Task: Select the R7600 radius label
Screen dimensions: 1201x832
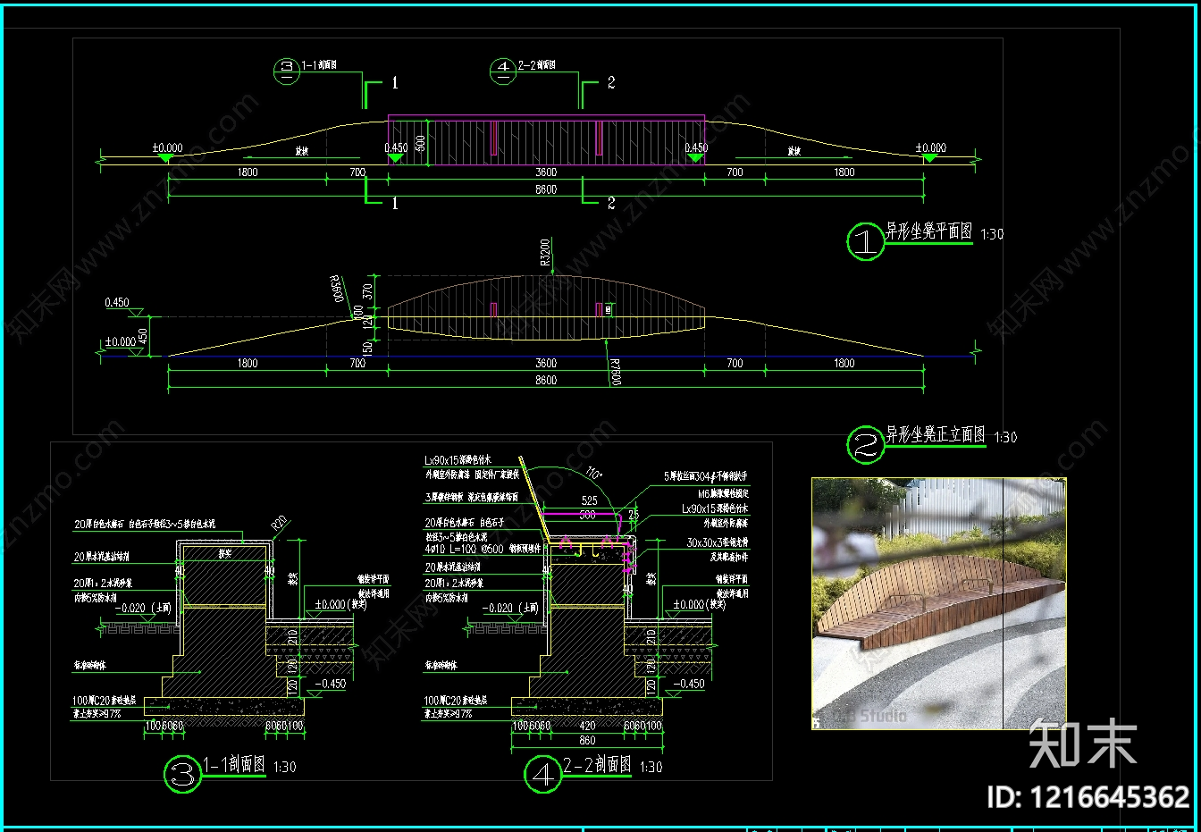Action: pos(615,372)
